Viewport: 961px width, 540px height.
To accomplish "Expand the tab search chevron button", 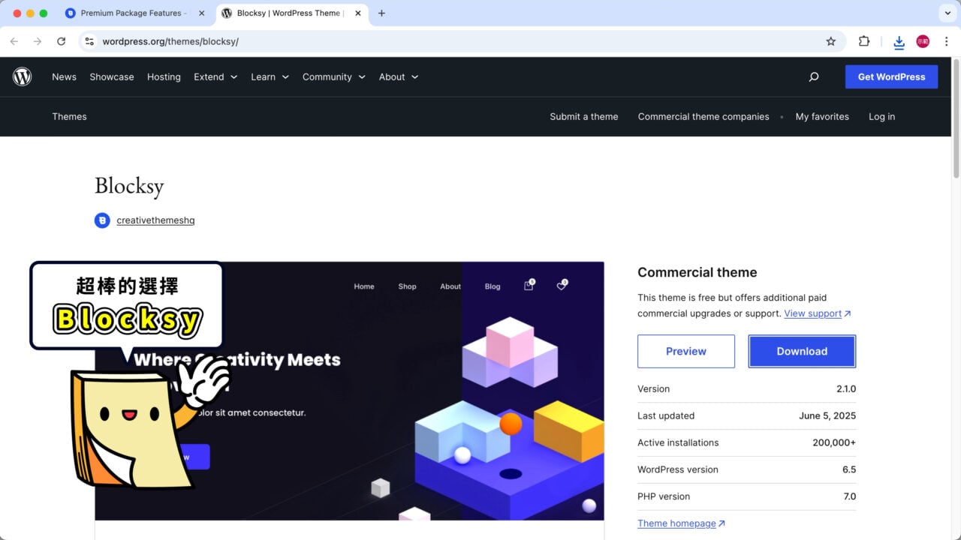I will 946,13.
